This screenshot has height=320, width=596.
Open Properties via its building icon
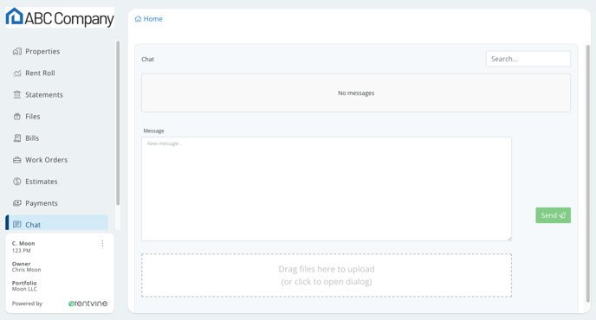[x=17, y=51]
